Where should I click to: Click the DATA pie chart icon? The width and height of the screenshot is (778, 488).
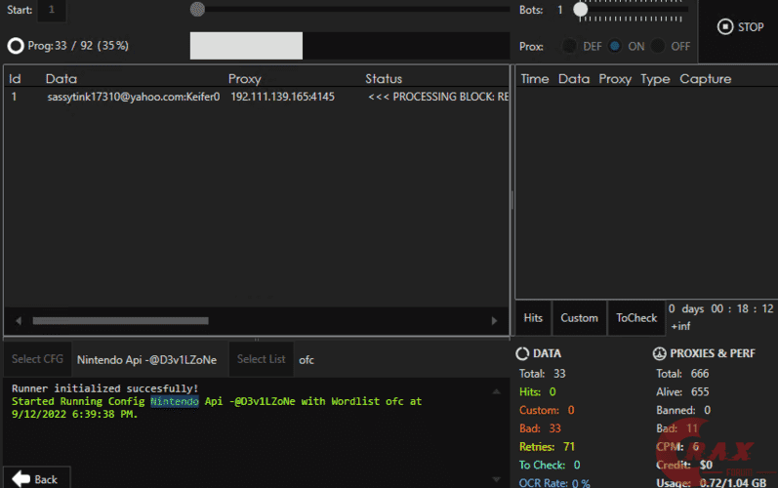click(x=523, y=353)
